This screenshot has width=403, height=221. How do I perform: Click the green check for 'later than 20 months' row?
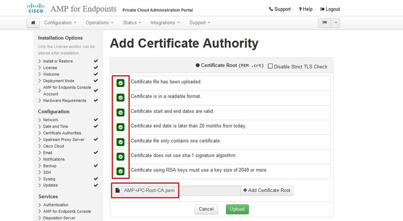coord(121,127)
